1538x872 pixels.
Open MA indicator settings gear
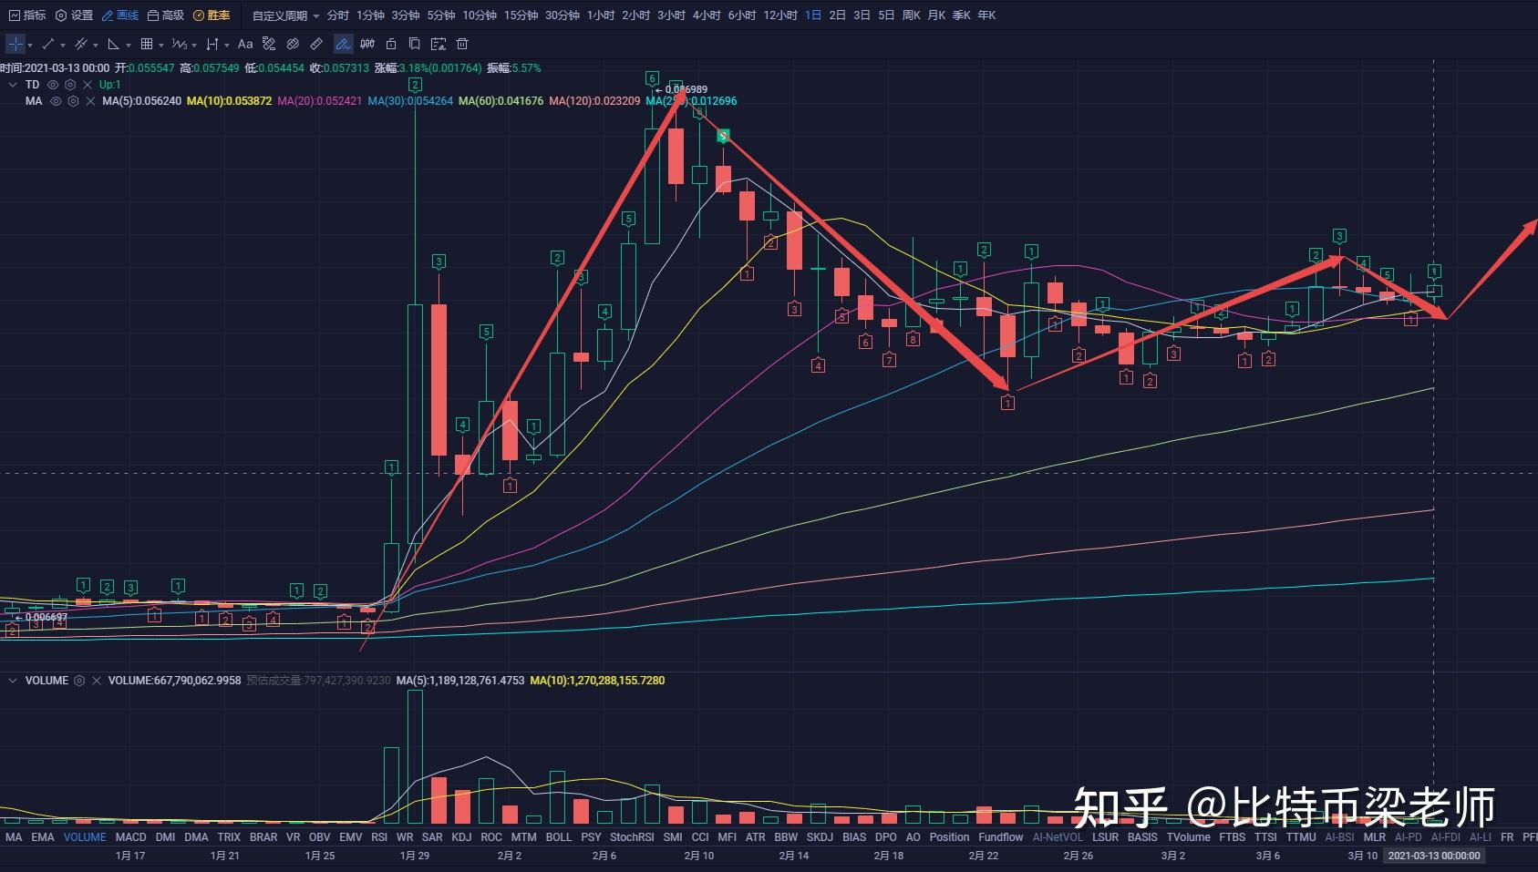coord(73,101)
